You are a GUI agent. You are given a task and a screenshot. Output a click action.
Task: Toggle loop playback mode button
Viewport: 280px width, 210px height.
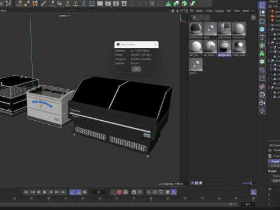(x=72, y=192)
